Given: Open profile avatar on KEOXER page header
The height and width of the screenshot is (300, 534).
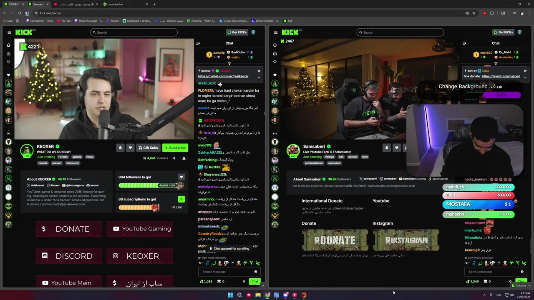Looking at the screenshot, I should click(x=253, y=32).
